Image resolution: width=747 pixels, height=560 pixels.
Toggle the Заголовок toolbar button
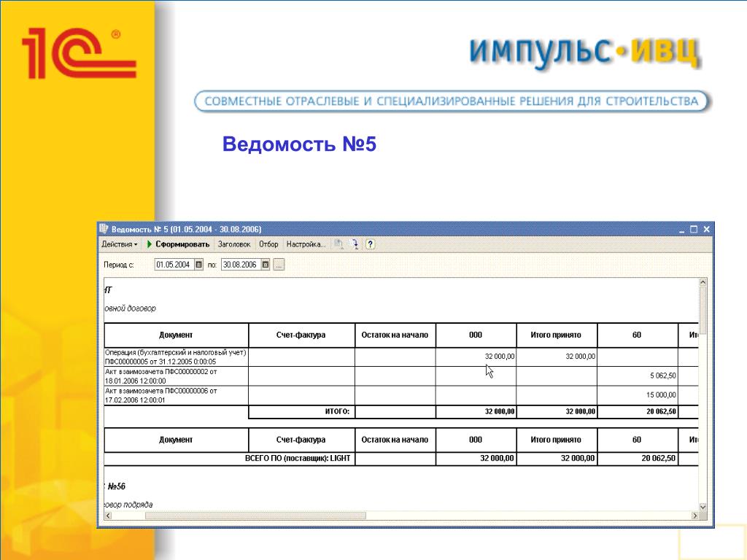tap(234, 244)
